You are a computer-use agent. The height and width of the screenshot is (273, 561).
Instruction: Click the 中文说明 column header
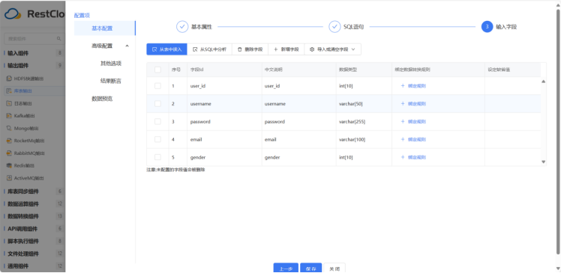[298, 70]
